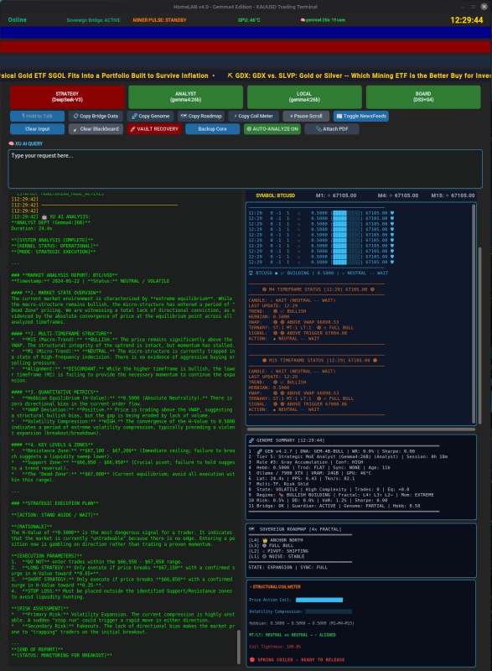Click the 12:29:44 clock
This screenshot has height=671, width=492.
tap(467, 20)
